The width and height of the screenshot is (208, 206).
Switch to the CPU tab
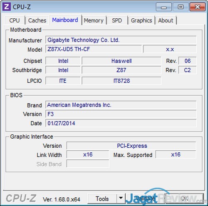(x=15, y=20)
